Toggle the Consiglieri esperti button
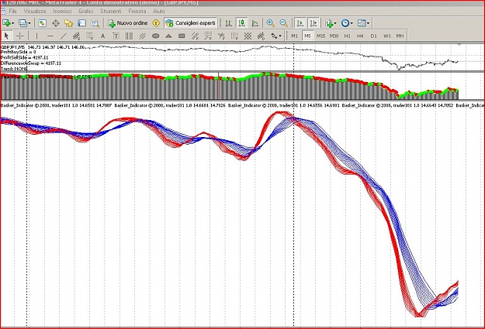This screenshot has width=485, height=329. coord(191,23)
